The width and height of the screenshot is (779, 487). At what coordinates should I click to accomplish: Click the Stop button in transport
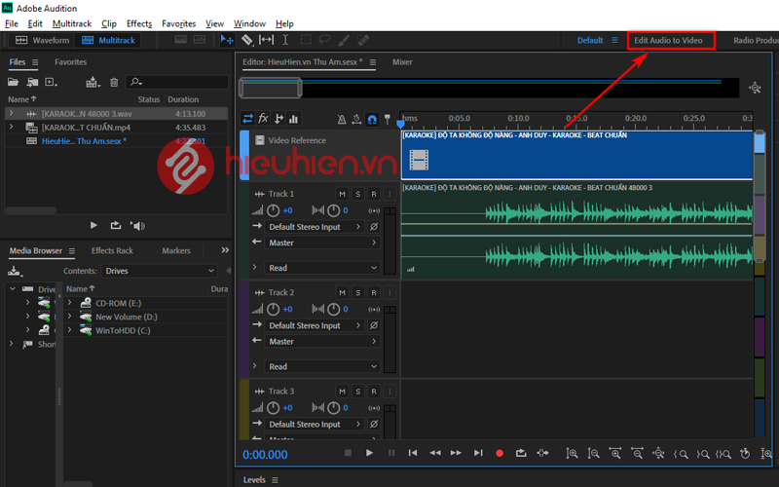click(348, 453)
